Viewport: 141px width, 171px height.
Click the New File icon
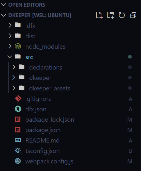click(x=99, y=15)
